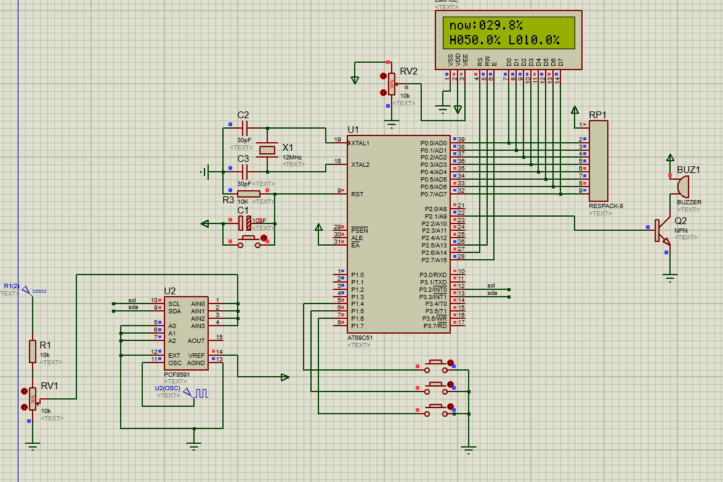This screenshot has width=723, height=482.
Task: Click the ground symbol under the three push buttons
Action: tap(469, 450)
